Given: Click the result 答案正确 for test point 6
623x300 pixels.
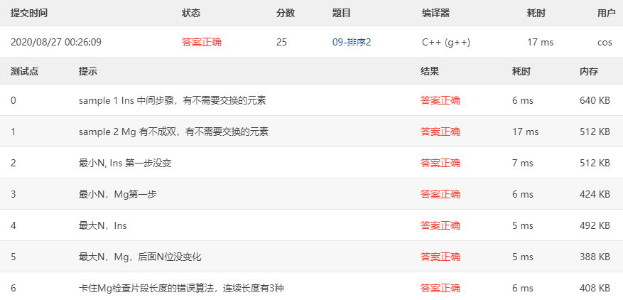Looking at the screenshot, I should (x=440, y=288).
